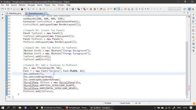Open the Windows notification center icon

(191, 108)
